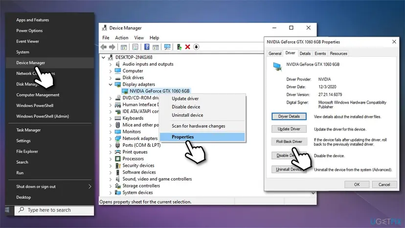Click the Driver Details button
This screenshot has width=405, height=228.
(289, 116)
